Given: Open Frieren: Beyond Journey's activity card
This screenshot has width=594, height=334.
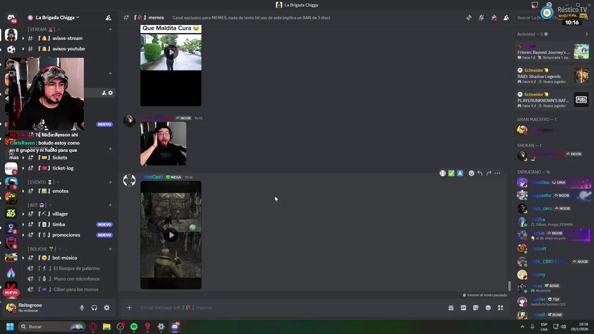Looking at the screenshot, I should coord(553,51).
